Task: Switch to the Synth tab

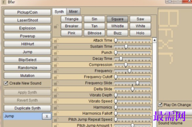Action: (59, 12)
